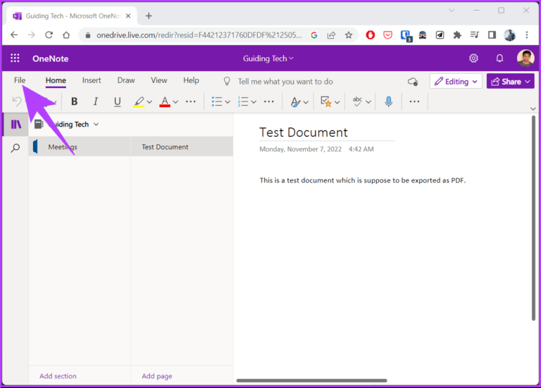Screen dimensions: 541x388
Task: Apply numbered list
Action: 243,101
